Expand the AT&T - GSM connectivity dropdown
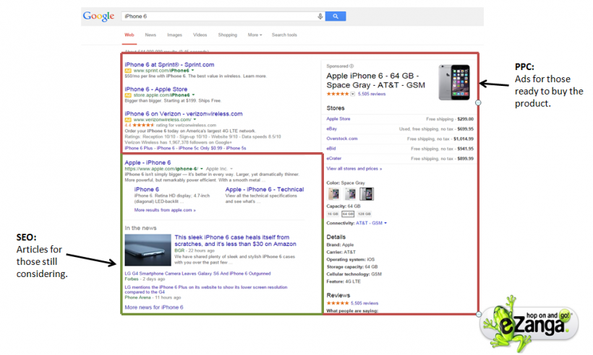593x355 pixels. [x=372, y=223]
